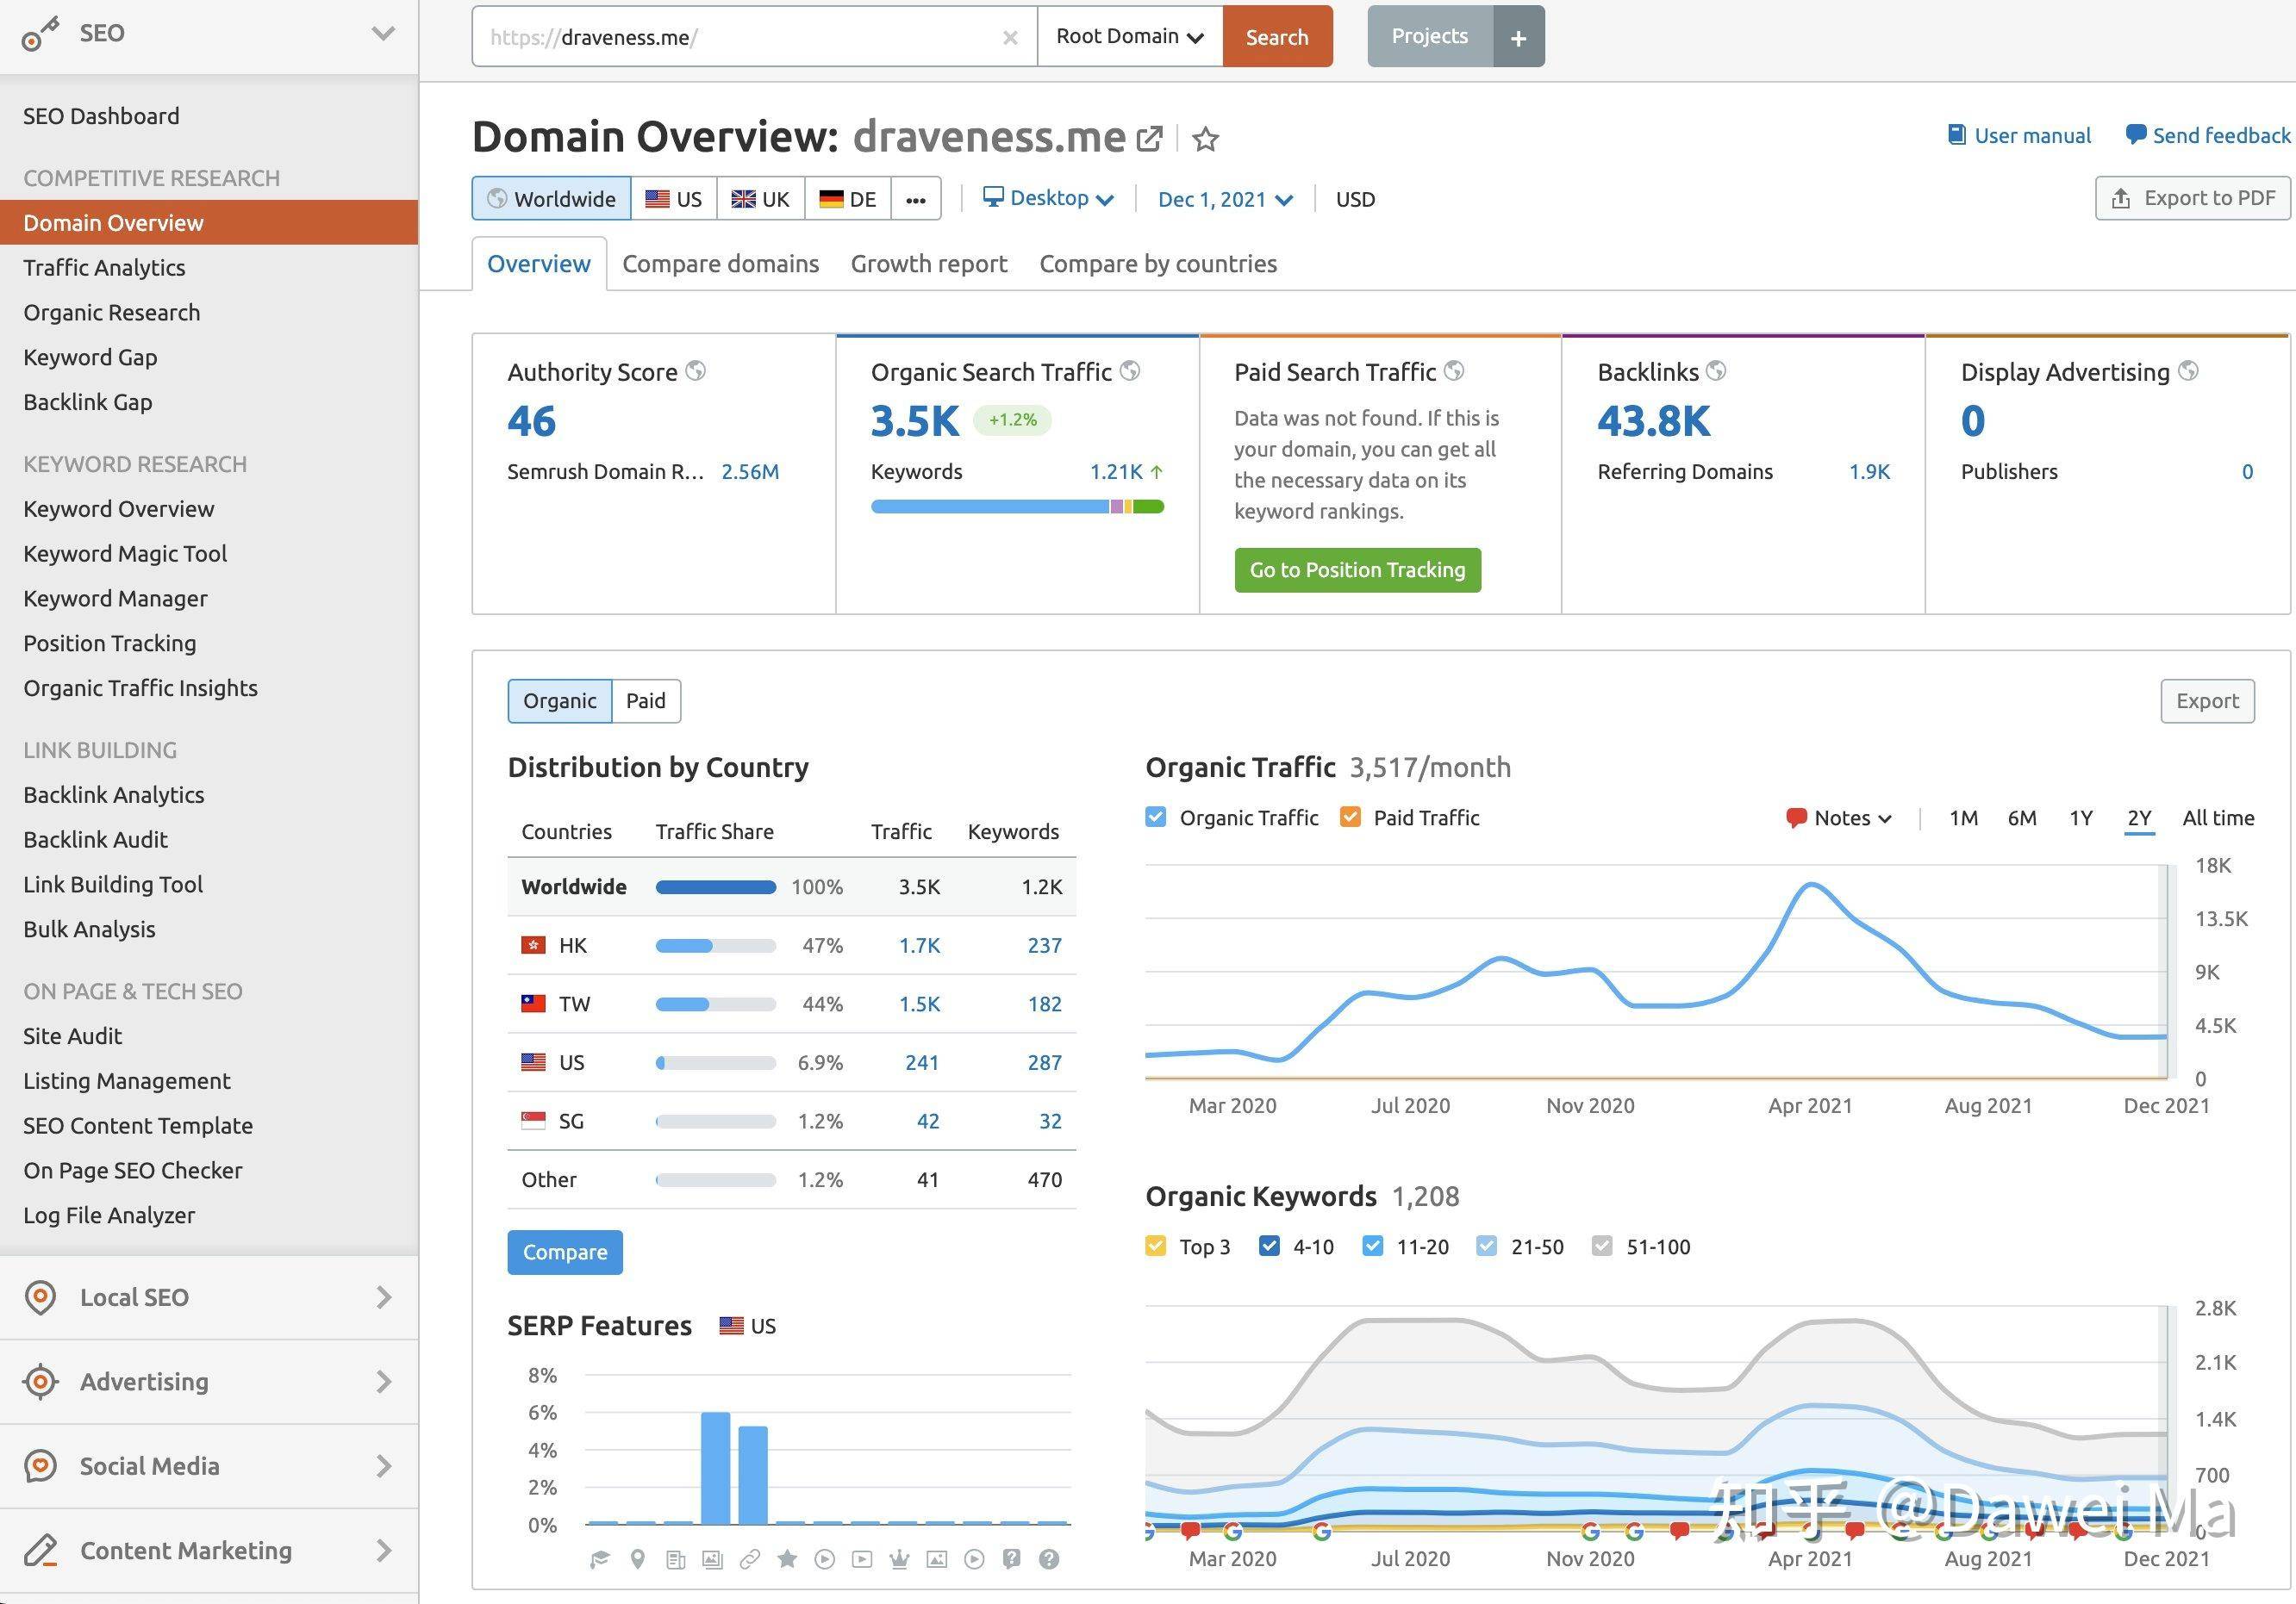Open draveness.me external link icon
Screen dimensions: 2296x1604
pos(1150,138)
